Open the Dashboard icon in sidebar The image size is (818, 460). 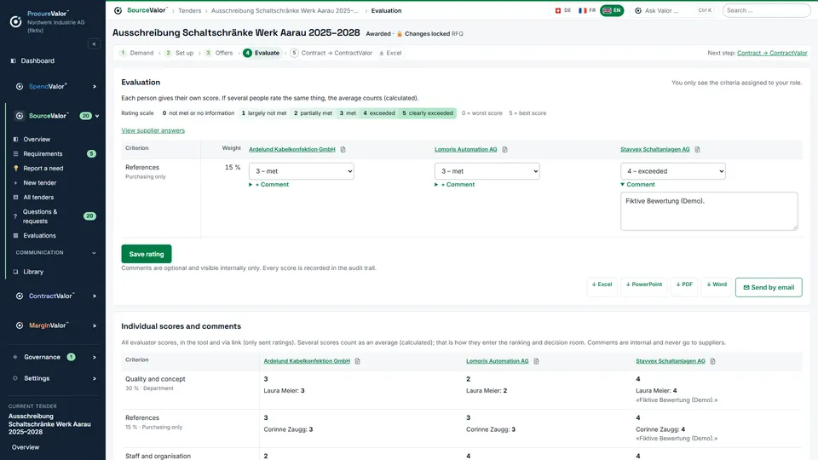pyautogui.click(x=14, y=61)
